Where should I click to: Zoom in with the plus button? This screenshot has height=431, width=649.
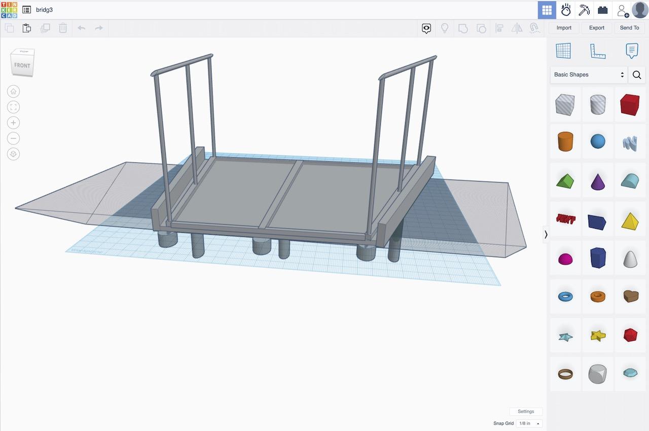point(13,123)
